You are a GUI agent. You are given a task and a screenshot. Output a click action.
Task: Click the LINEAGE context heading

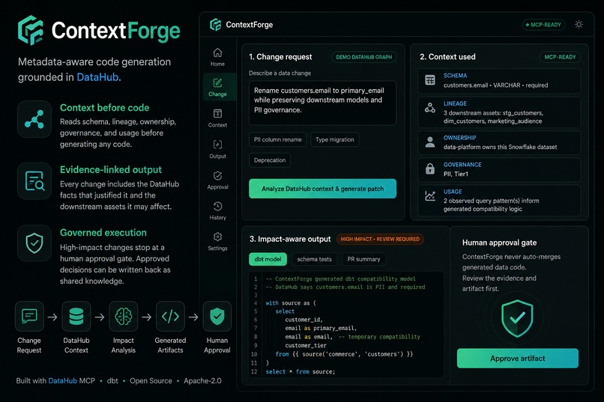pos(455,103)
